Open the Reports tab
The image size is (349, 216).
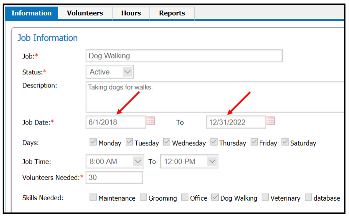point(172,13)
